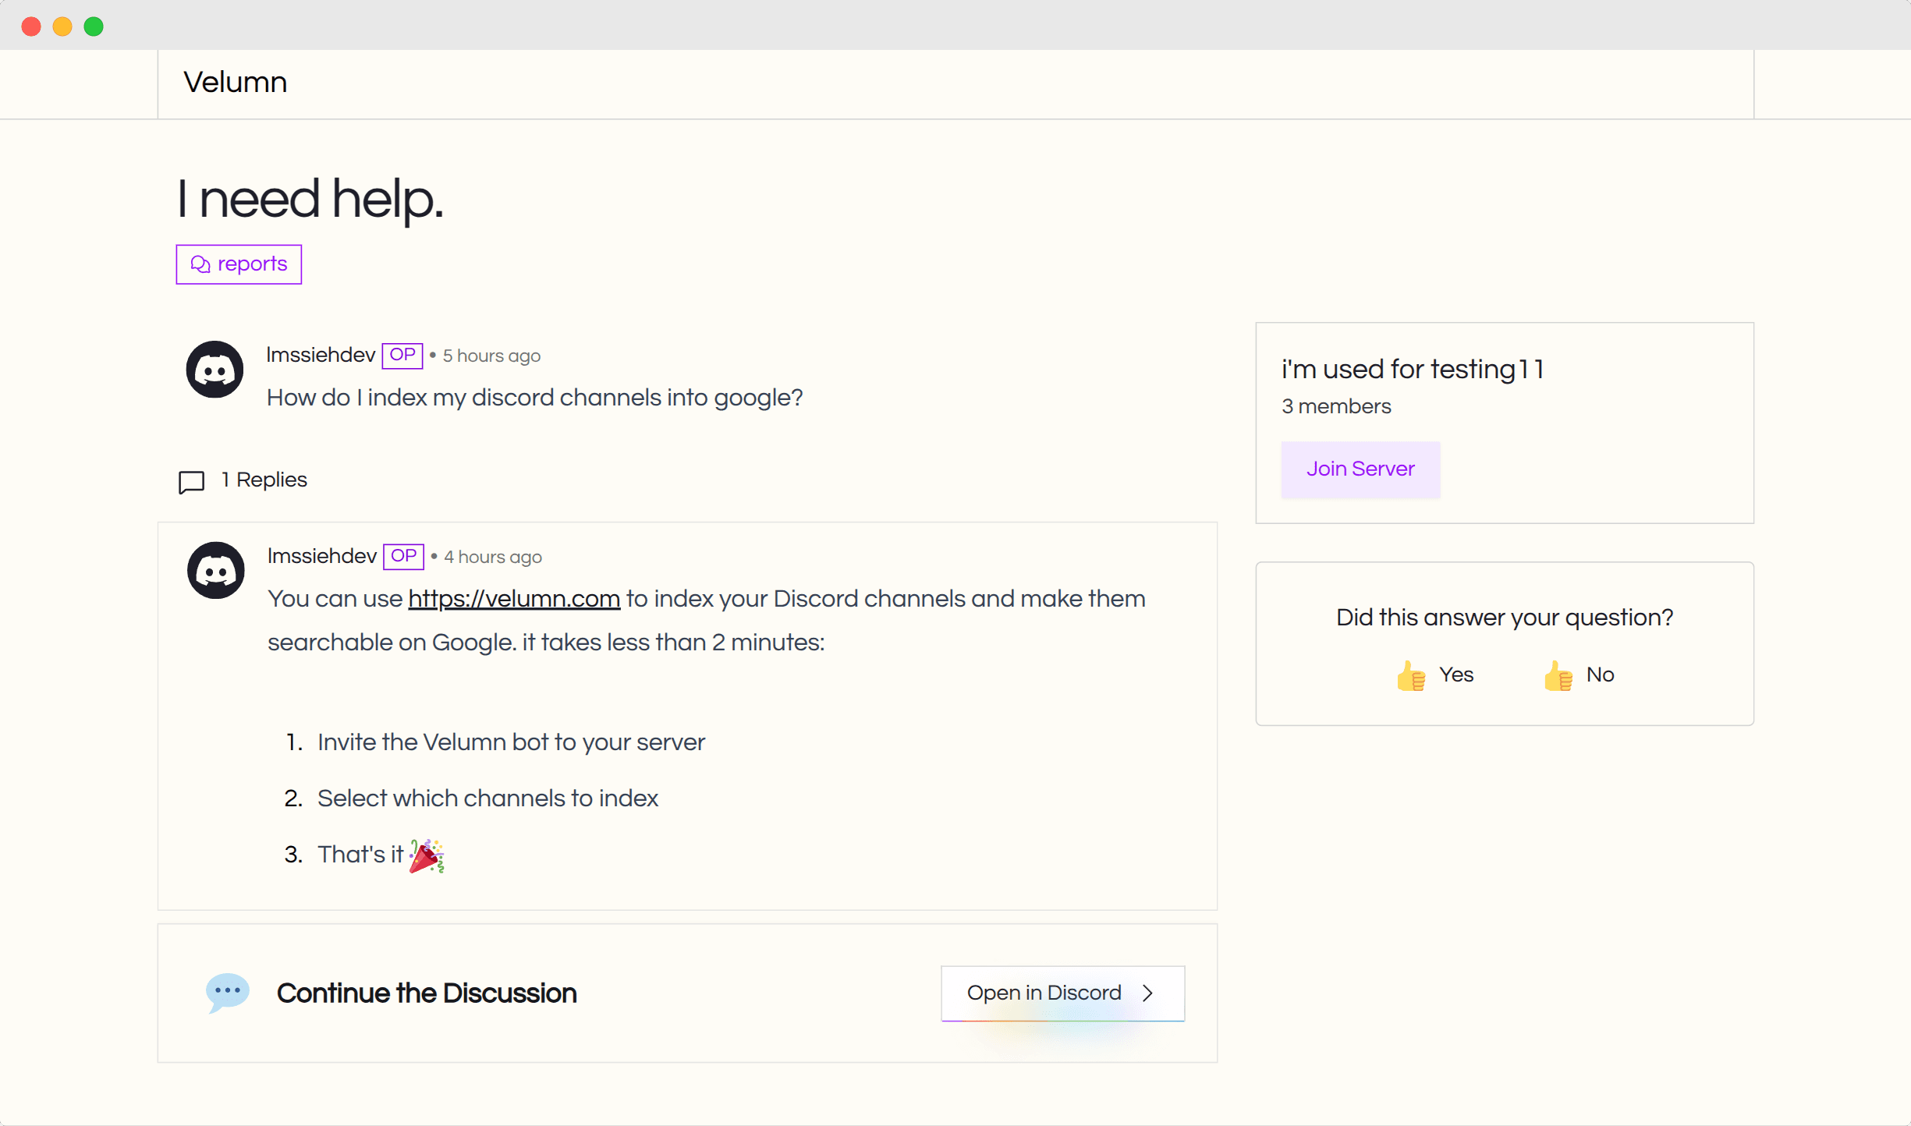1911x1126 pixels.
Task: Click the Velumn logo in header
Action: [235, 83]
